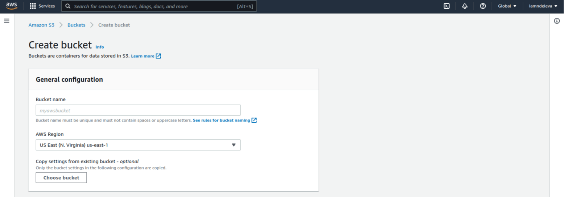
Task: Expand the hamburger side navigation
Action: pos(7,21)
